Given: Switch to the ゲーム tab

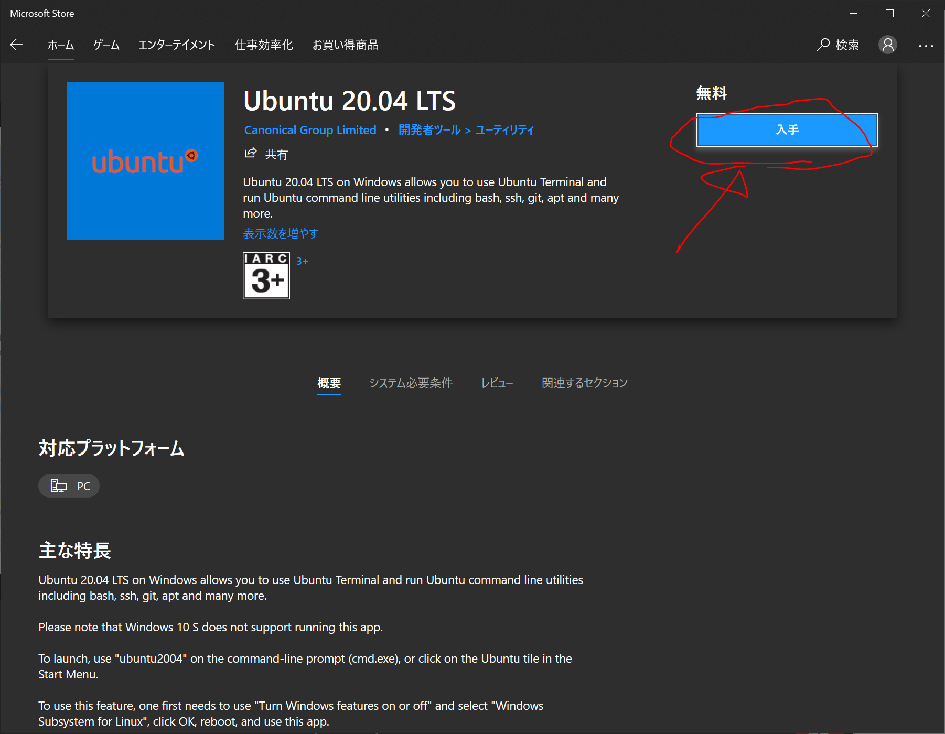Looking at the screenshot, I should (106, 45).
